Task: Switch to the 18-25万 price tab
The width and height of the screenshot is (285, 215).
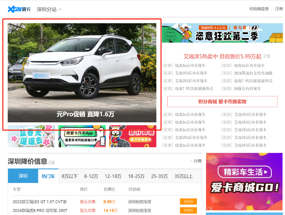Action: (136, 176)
